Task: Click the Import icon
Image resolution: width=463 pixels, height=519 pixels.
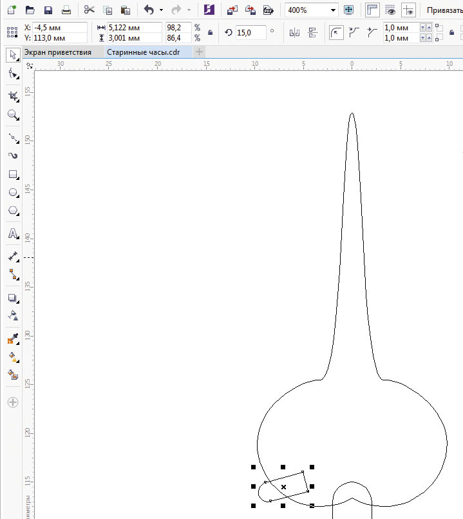Action: (232, 10)
